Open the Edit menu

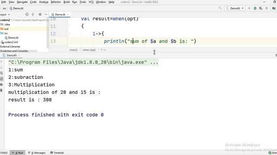[3, 2]
